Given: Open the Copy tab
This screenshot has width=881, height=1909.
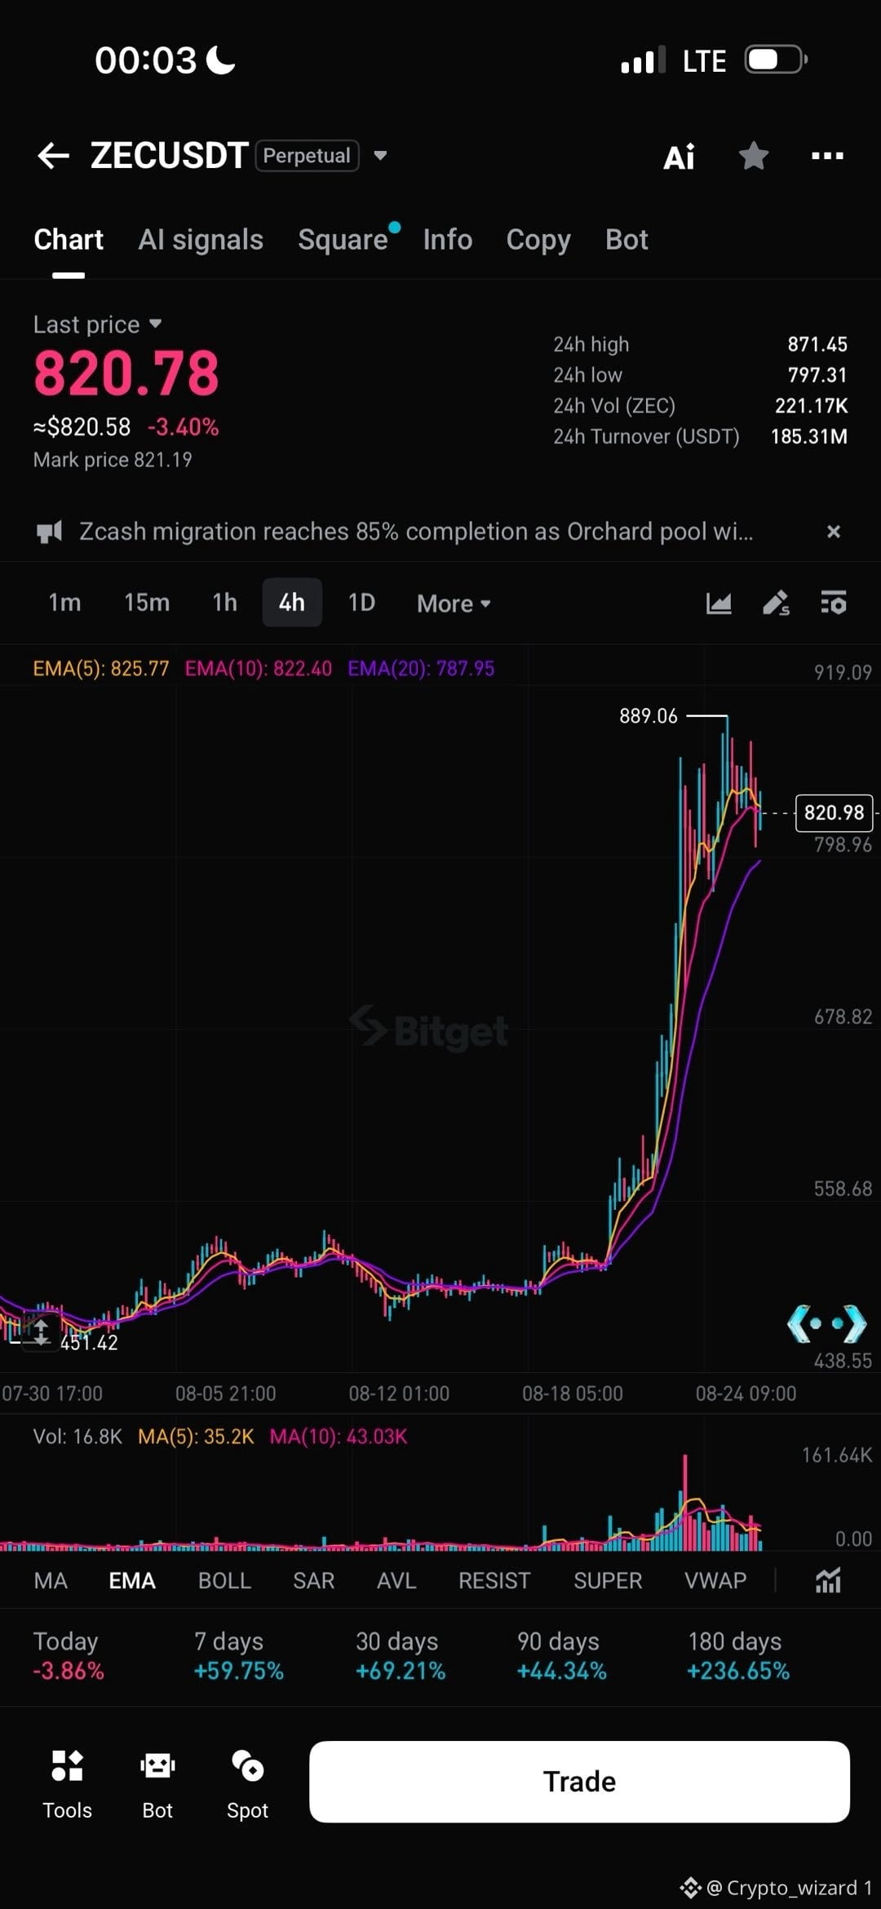Looking at the screenshot, I should click(x=538, y=240).
